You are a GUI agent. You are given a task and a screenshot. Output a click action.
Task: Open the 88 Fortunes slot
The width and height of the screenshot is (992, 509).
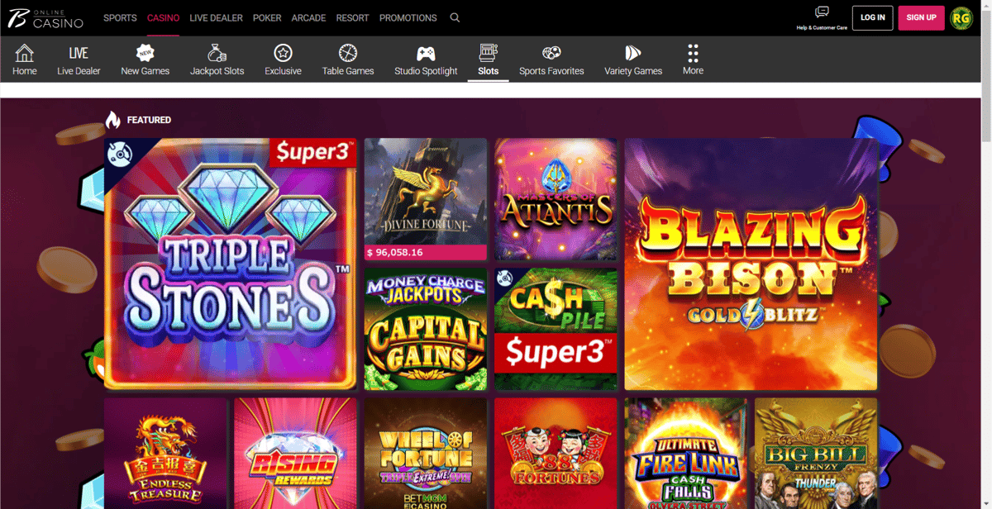(556, 454)
